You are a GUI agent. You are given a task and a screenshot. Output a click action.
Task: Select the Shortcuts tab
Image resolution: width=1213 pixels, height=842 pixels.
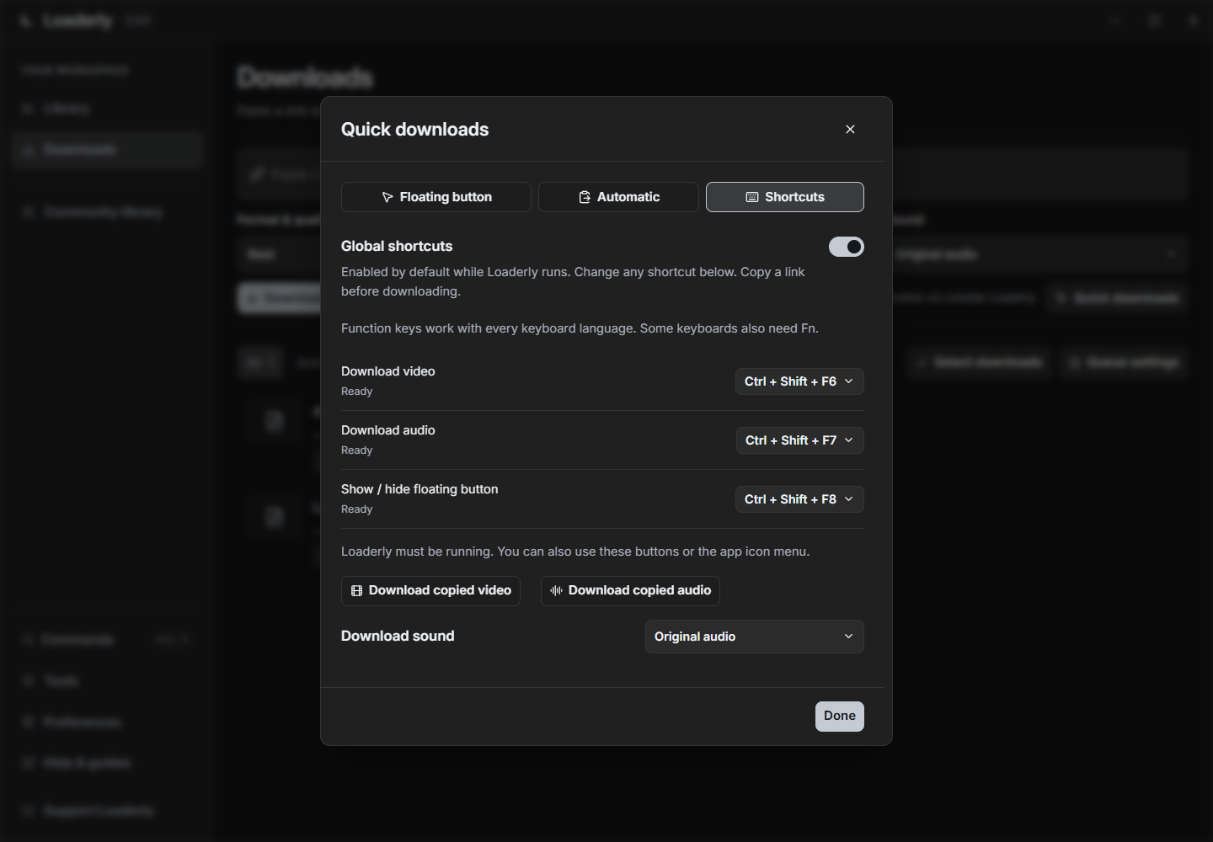click(785, 197)
